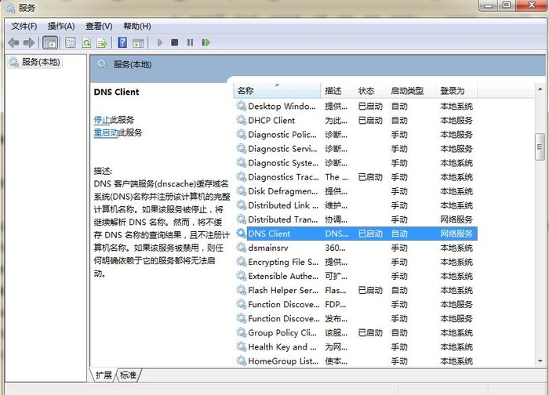Stop the service with the toolbar stop icon
The width and height of the screenshot is (549, 395).
point(174,42)
